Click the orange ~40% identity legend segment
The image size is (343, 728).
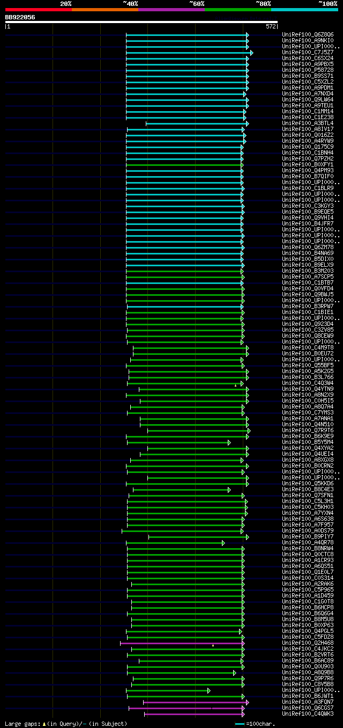pos(105,10)
